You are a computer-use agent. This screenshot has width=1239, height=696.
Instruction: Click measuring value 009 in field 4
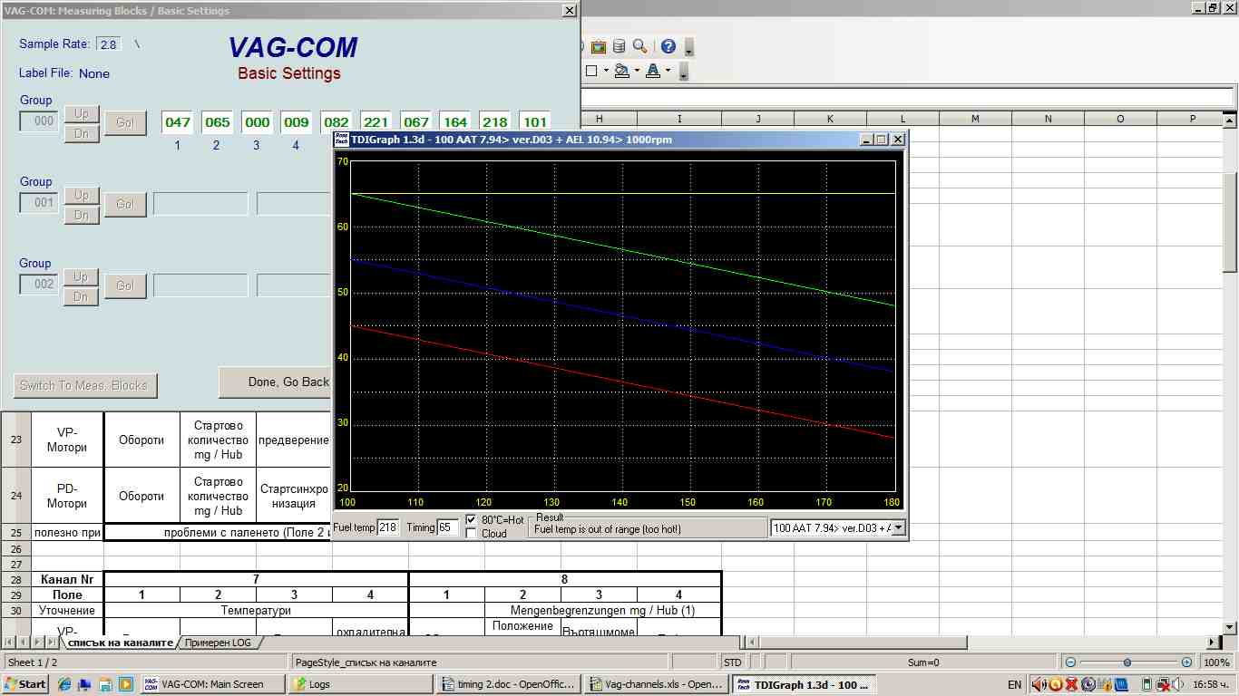click(297, 122)
